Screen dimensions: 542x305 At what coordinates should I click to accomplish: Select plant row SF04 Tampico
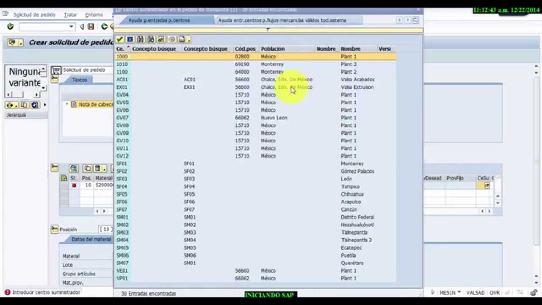click(x=255, y=186)
